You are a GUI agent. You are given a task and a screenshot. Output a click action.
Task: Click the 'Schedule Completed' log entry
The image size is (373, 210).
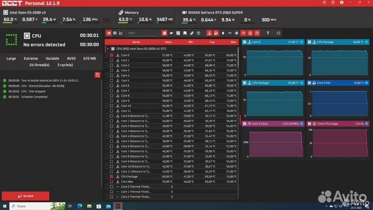pyautogui.click(x=34, y=97)
